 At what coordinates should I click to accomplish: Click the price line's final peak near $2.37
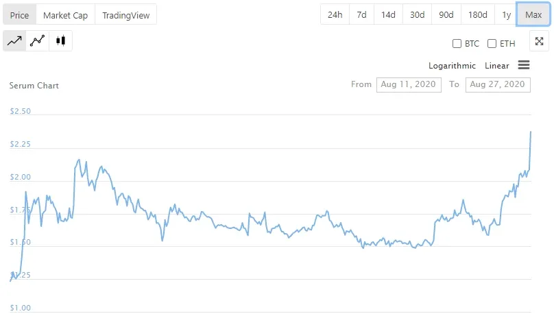click(x=530, y=132)
